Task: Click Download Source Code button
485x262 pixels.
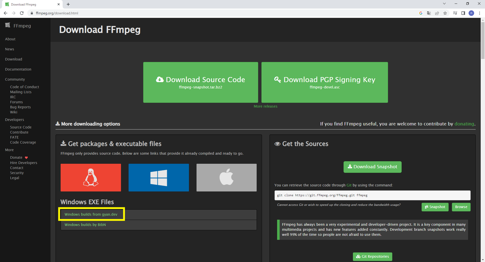Action: [201, 82]
